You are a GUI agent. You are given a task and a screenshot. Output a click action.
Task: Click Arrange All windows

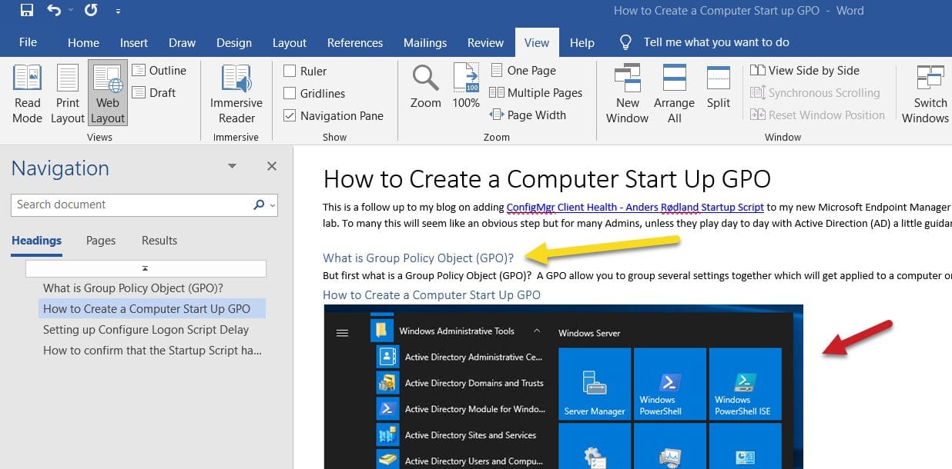pyautogui.click(x=674, y=94)
